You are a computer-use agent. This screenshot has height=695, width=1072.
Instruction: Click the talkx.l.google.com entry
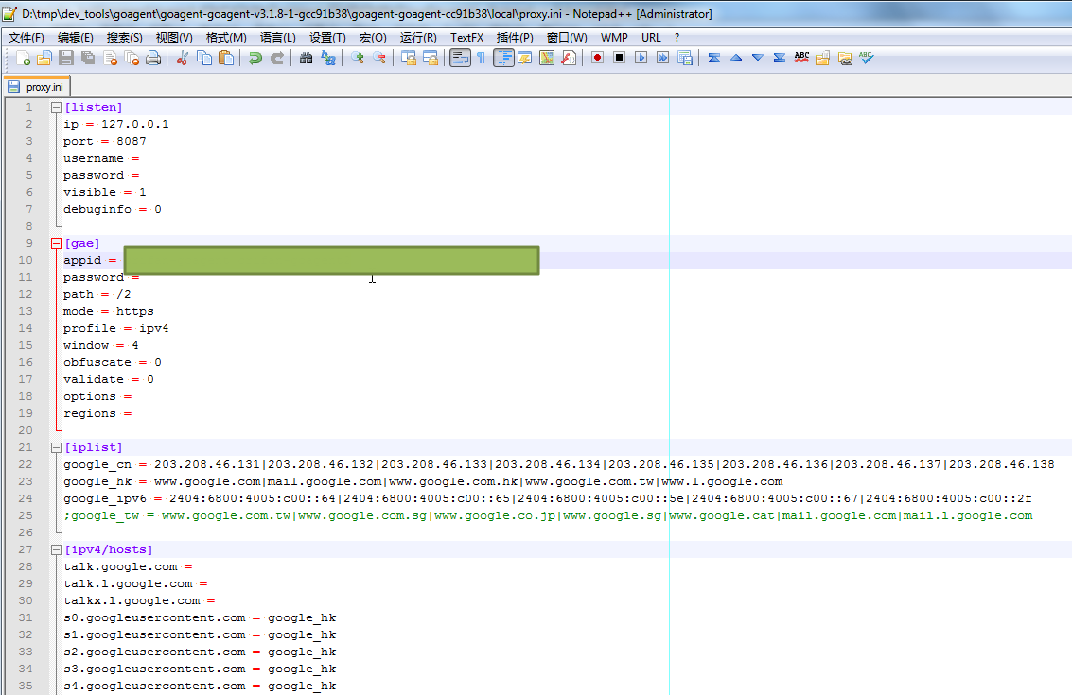(132, 600)
